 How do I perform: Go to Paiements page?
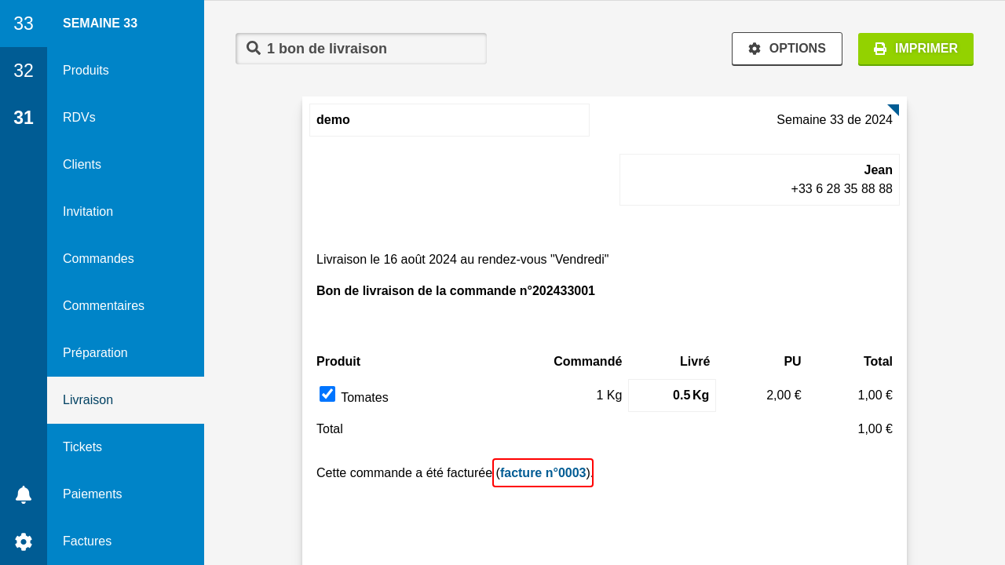click(92, 494)
